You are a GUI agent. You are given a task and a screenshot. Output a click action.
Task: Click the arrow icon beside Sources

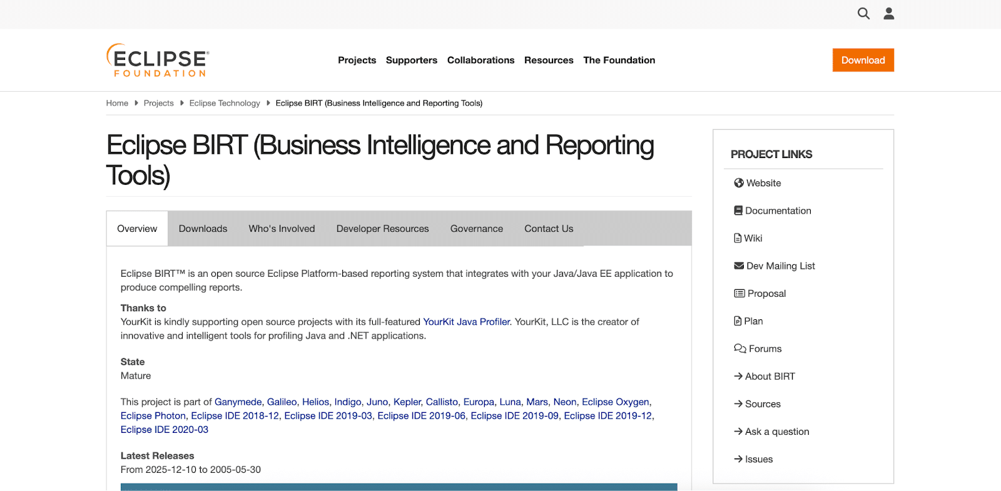[x=738, y=404]
